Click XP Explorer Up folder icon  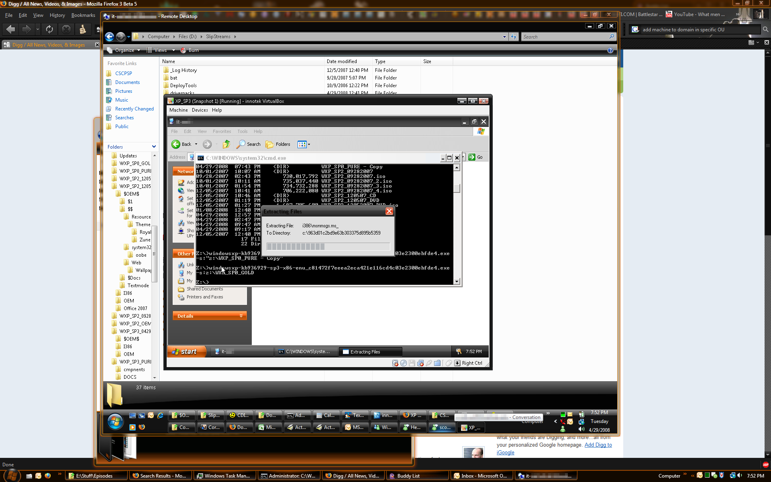coord(226,144)
